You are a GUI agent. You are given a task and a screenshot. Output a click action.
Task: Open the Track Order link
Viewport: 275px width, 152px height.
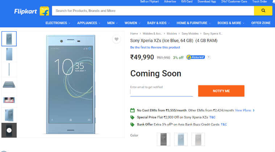tap(259, 1)
